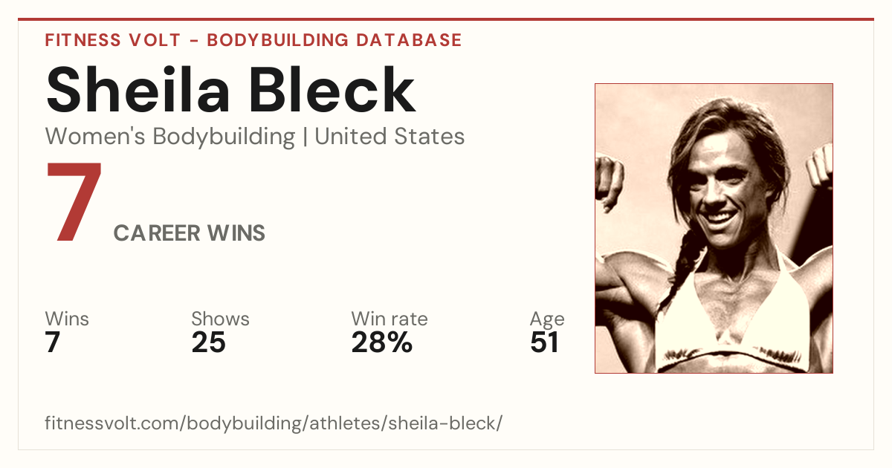Click the red line at card top

[446, 19]
